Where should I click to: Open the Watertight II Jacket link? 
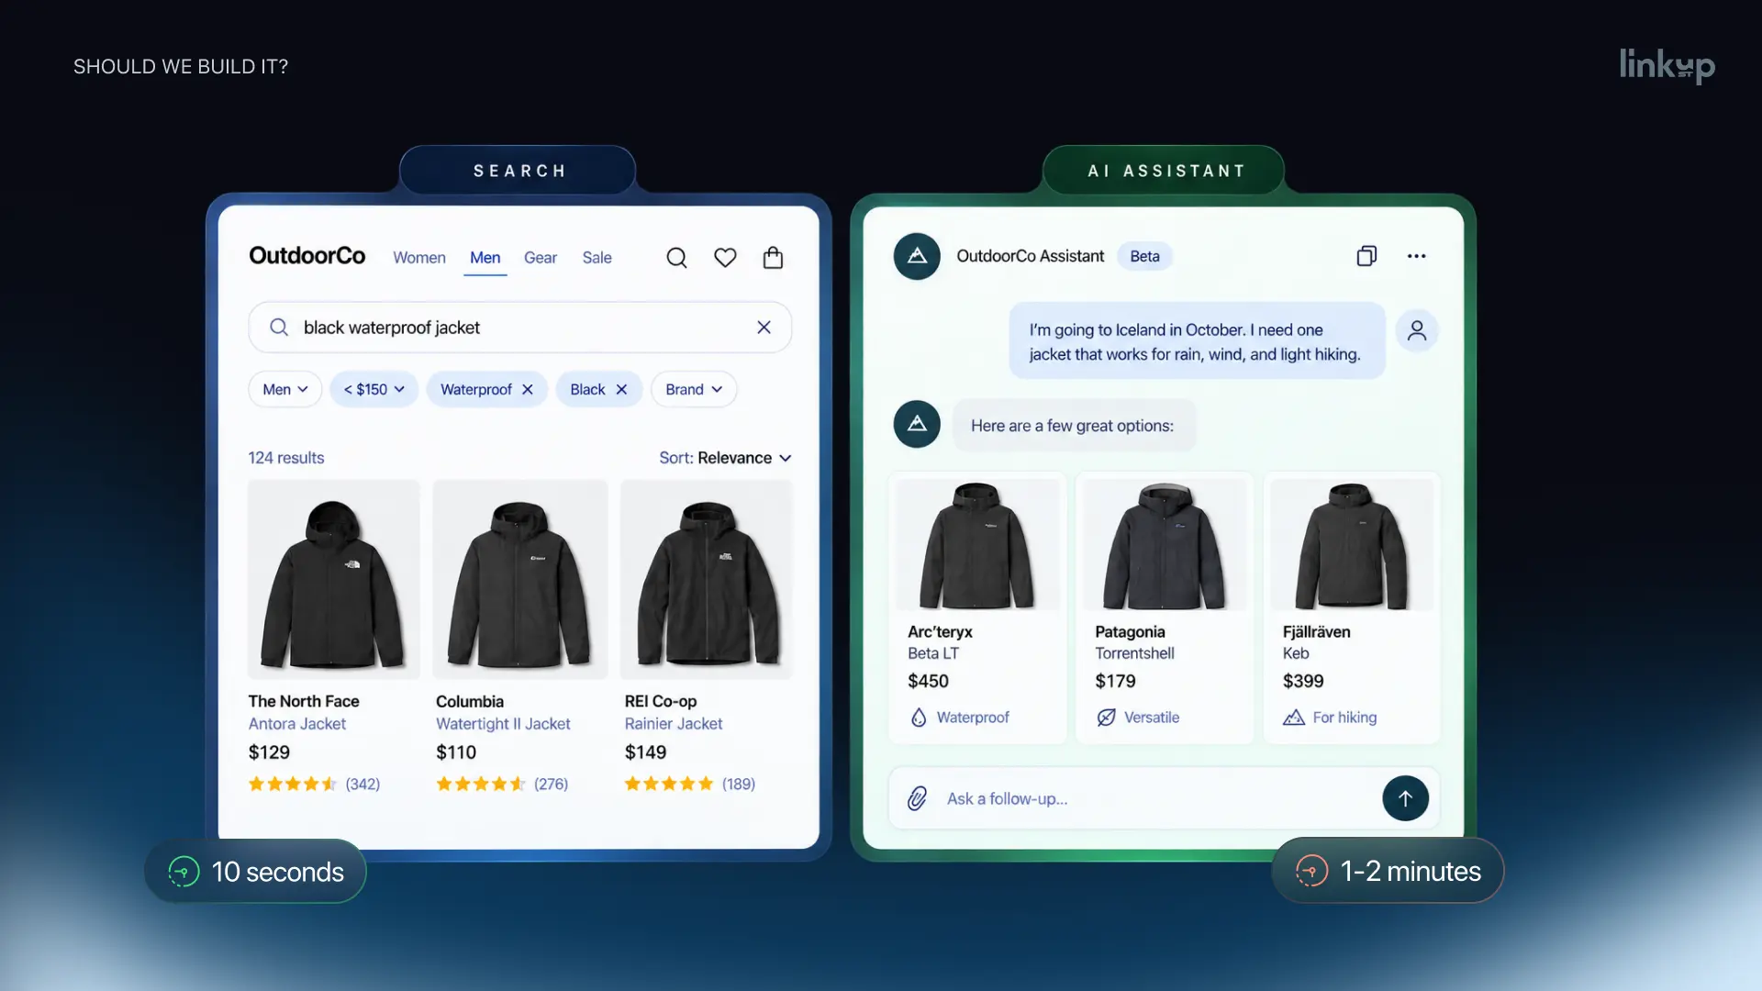tap(503, 724)
